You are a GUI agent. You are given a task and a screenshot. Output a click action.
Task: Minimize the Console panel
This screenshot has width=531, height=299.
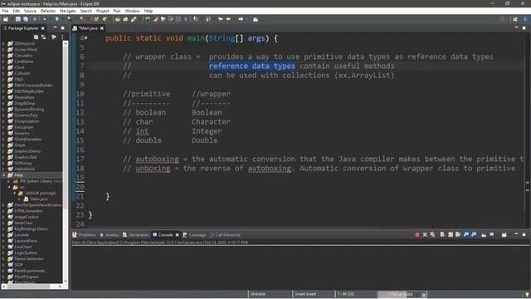pos(516,234)
